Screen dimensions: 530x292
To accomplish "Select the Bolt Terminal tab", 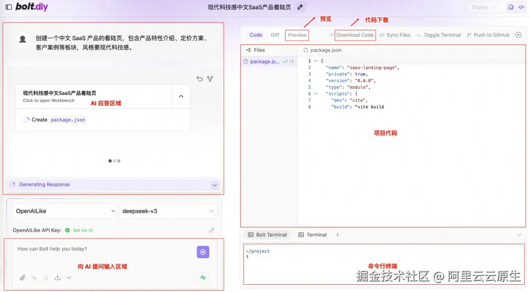I will pyautogui.click(x=267, y=235).
